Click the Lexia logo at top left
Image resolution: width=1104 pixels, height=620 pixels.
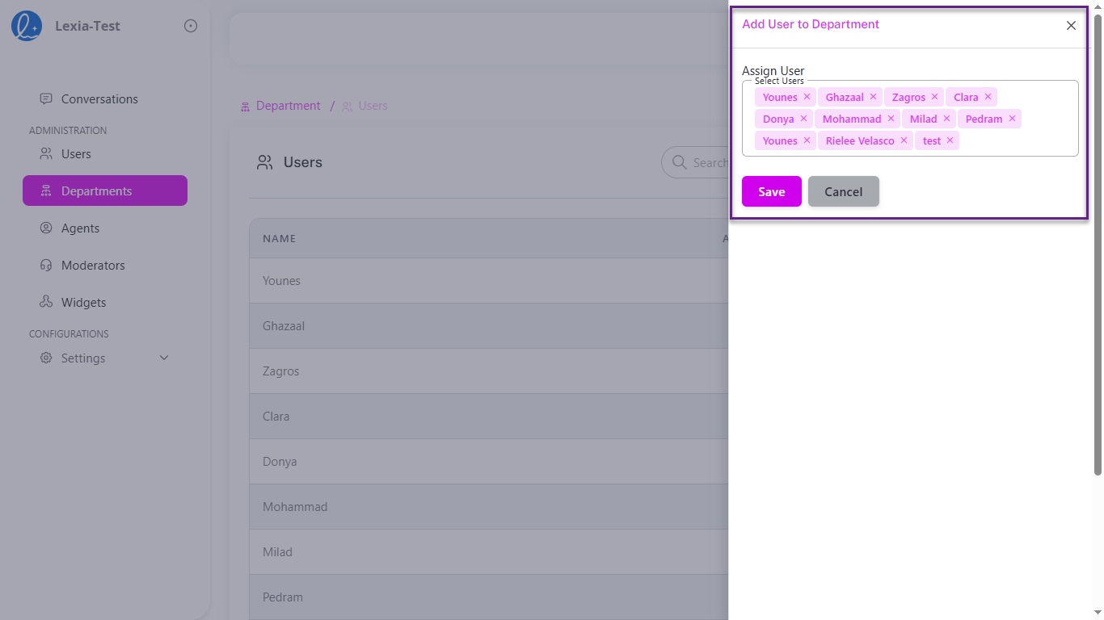click(25, 25)
